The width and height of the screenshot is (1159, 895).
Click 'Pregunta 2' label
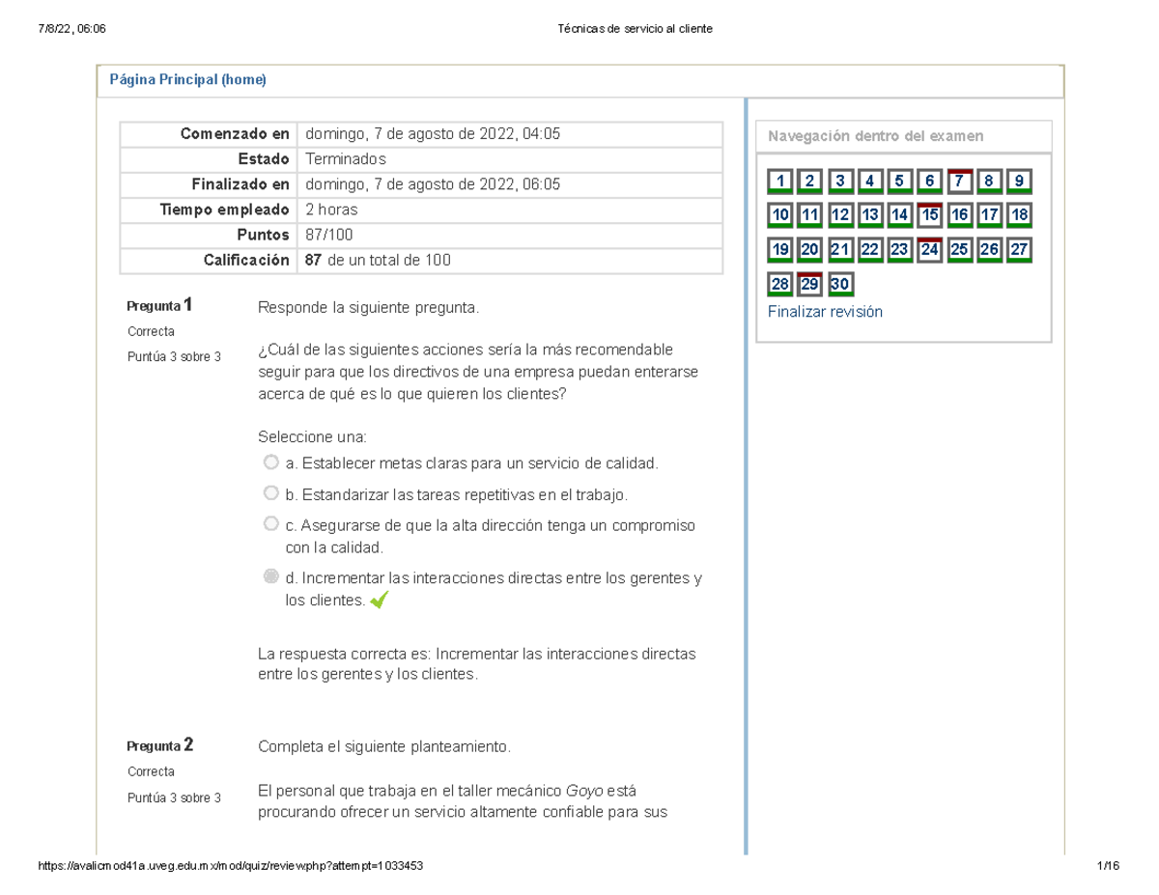click(160, 745)
